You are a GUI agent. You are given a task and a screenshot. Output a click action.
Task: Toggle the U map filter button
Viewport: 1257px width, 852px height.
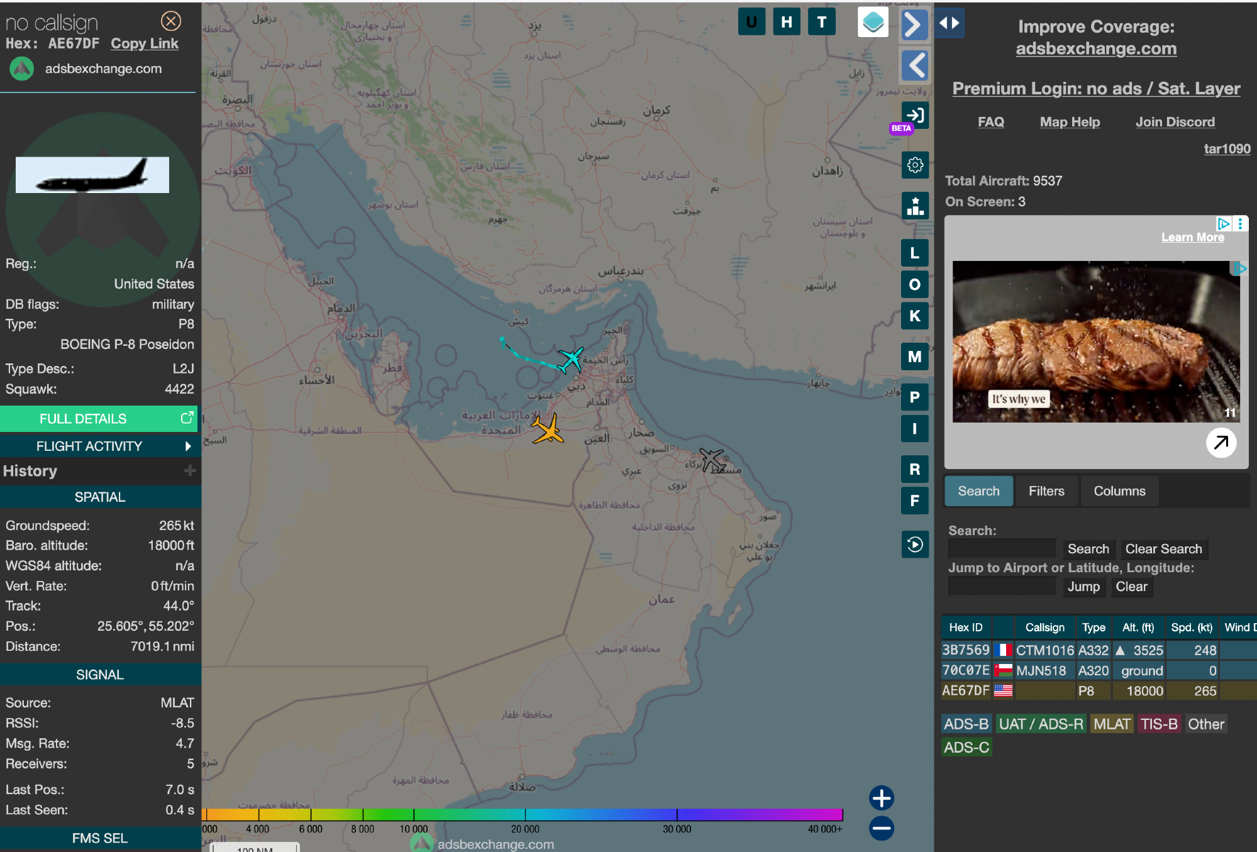751,23
